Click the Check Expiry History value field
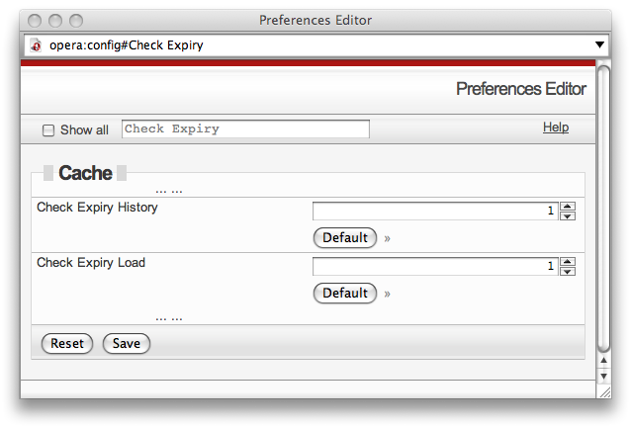The height and width of the screenshot is (428, 631). click(435, 211)
